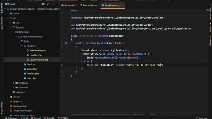Open BaseHandler.php in project tree
The image size is (212, 119).
[38, 51]
